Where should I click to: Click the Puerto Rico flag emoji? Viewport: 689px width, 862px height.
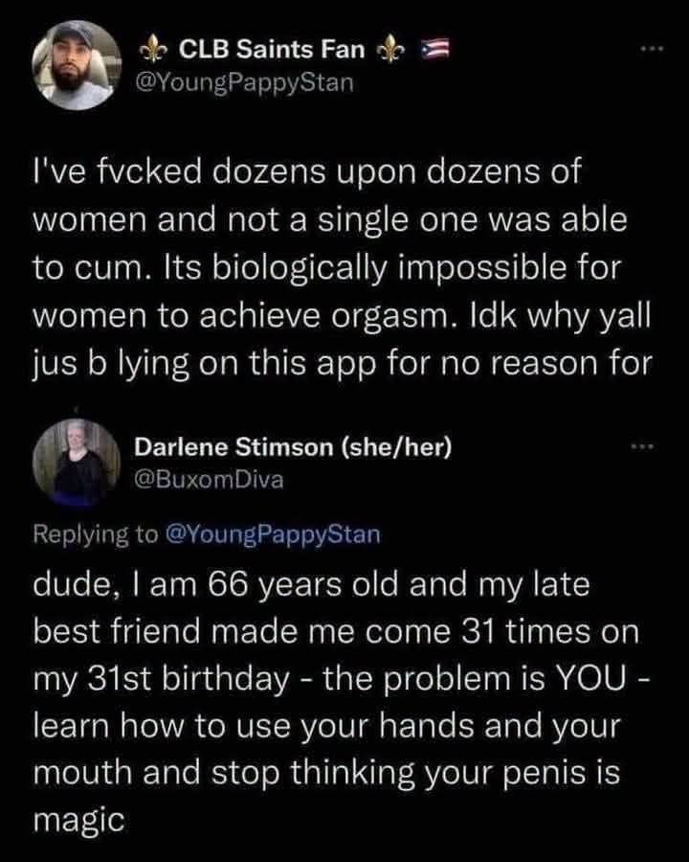(x=435, y=50)
